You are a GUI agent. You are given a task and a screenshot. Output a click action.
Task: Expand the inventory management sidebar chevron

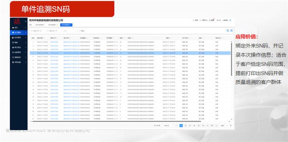26,38
